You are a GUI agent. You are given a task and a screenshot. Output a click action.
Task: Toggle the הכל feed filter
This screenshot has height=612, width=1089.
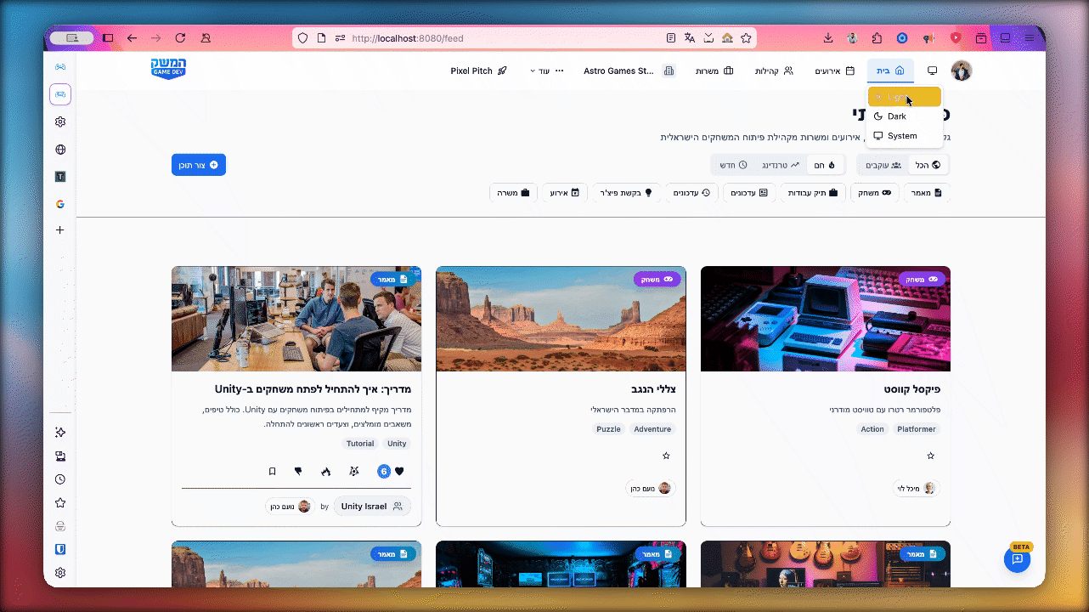928,165
